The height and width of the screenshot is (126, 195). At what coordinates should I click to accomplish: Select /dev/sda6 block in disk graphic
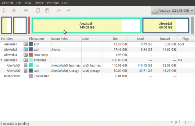[166, 25]
